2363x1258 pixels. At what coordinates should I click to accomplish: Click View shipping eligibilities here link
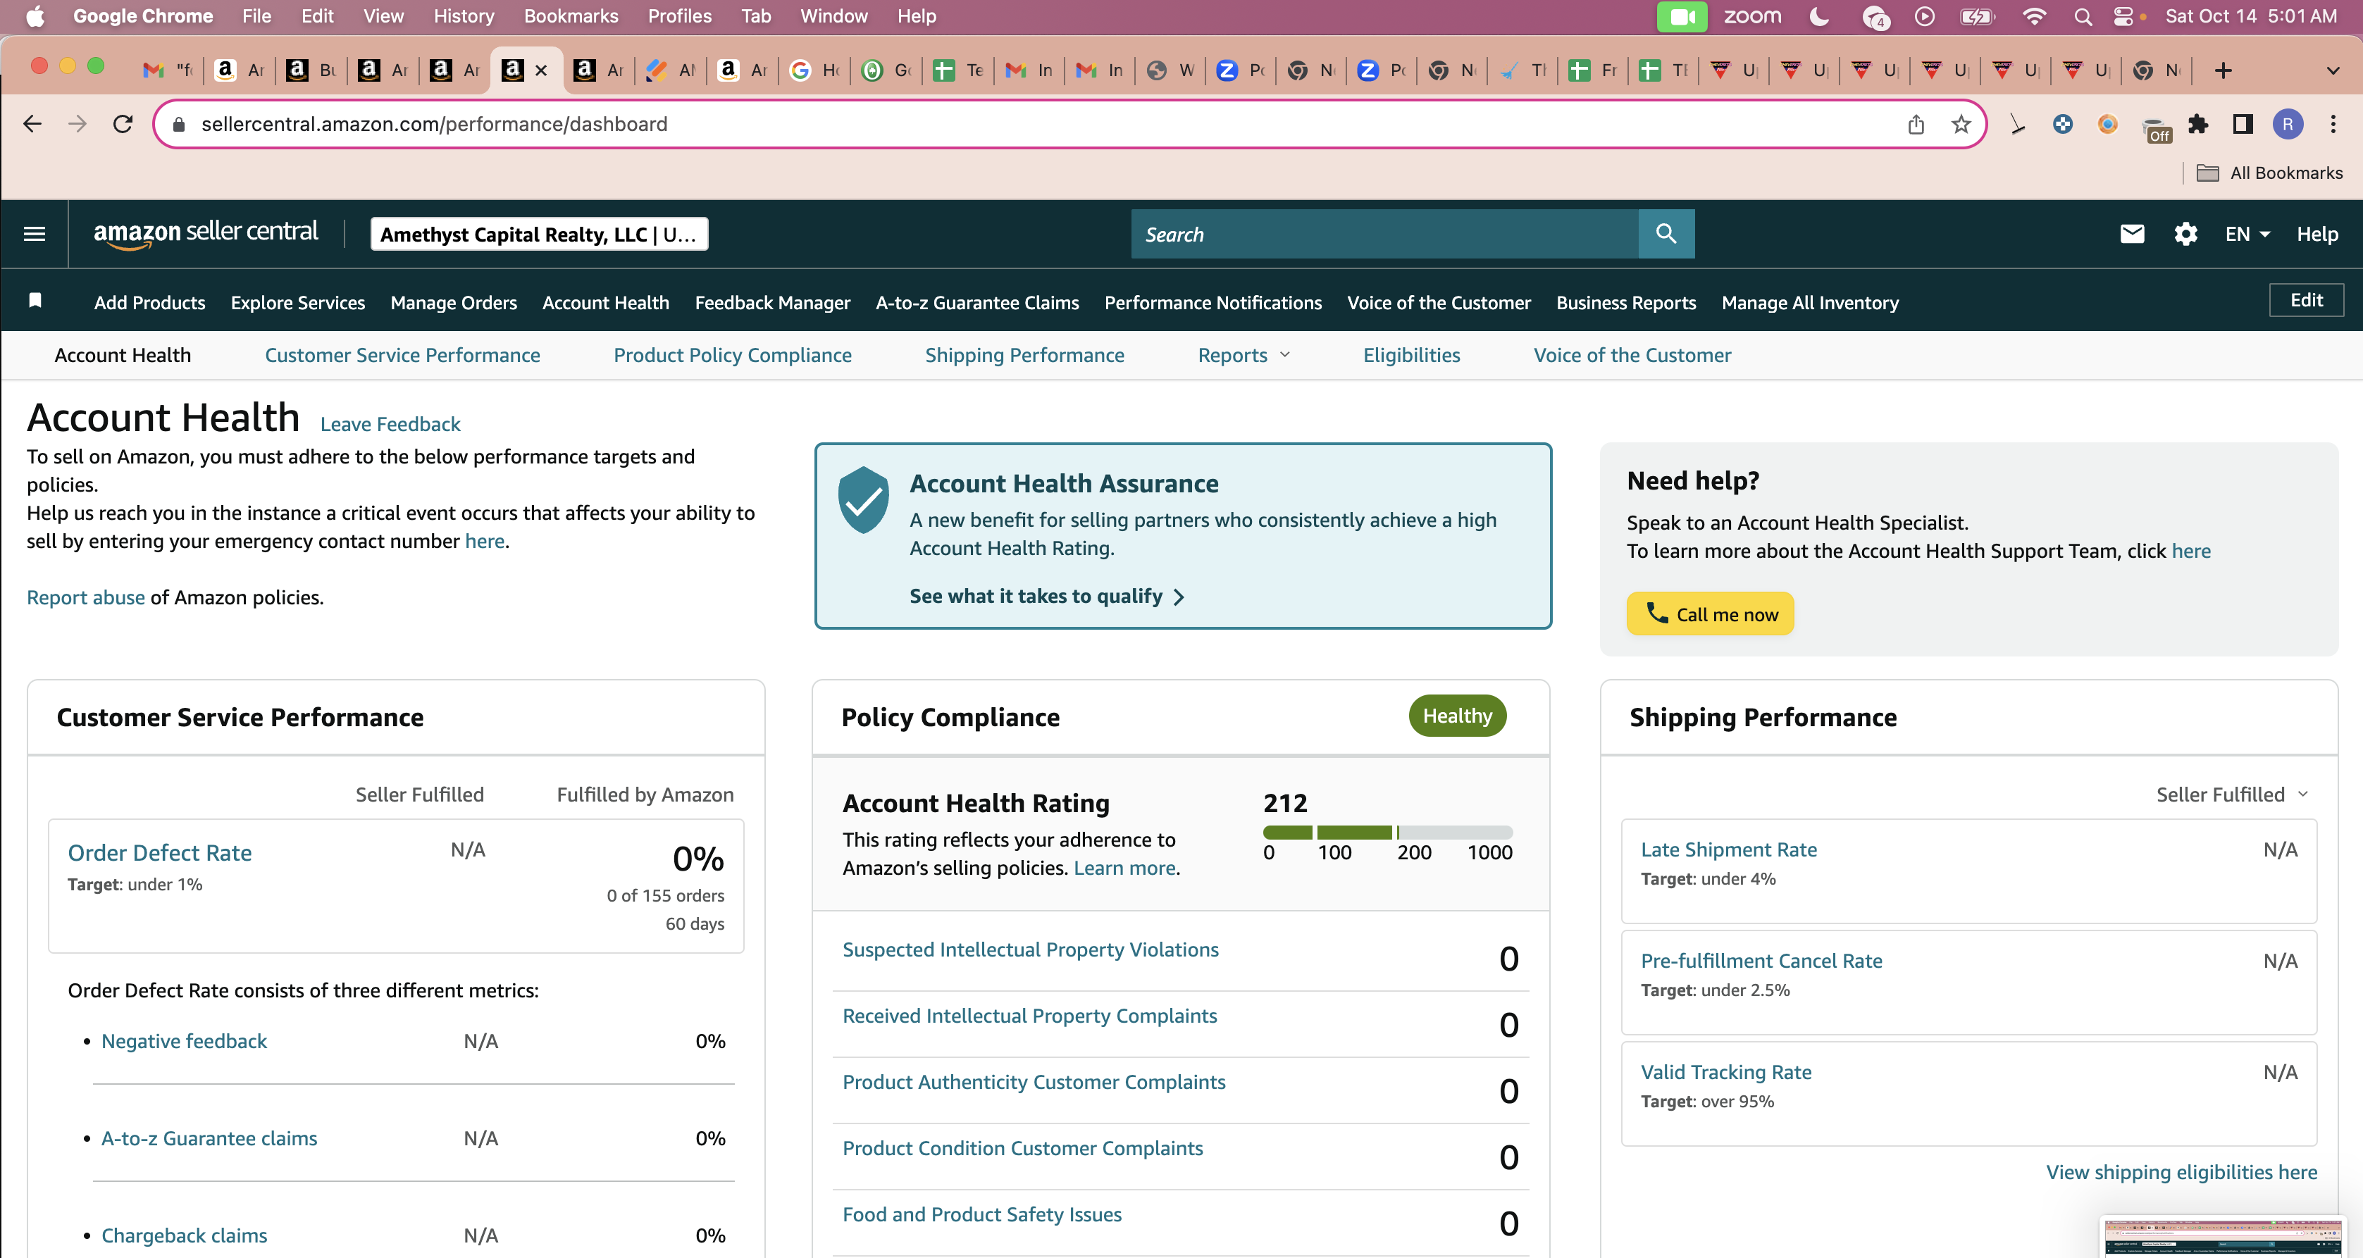point(2181,1172)
